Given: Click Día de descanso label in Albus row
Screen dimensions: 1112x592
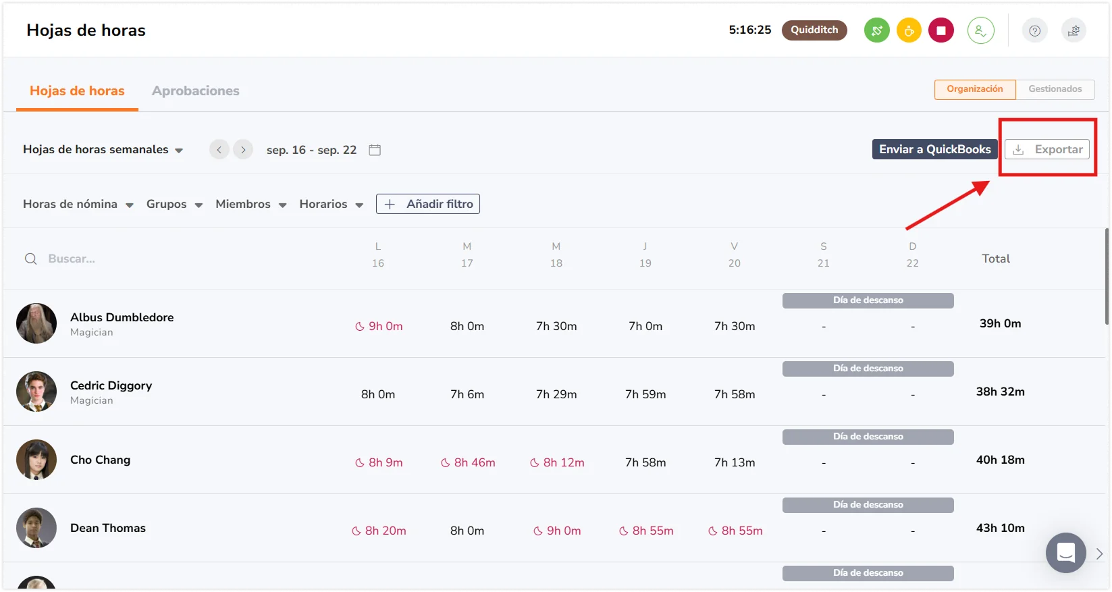Looking at the screenshot, I should tap(868, 300).
